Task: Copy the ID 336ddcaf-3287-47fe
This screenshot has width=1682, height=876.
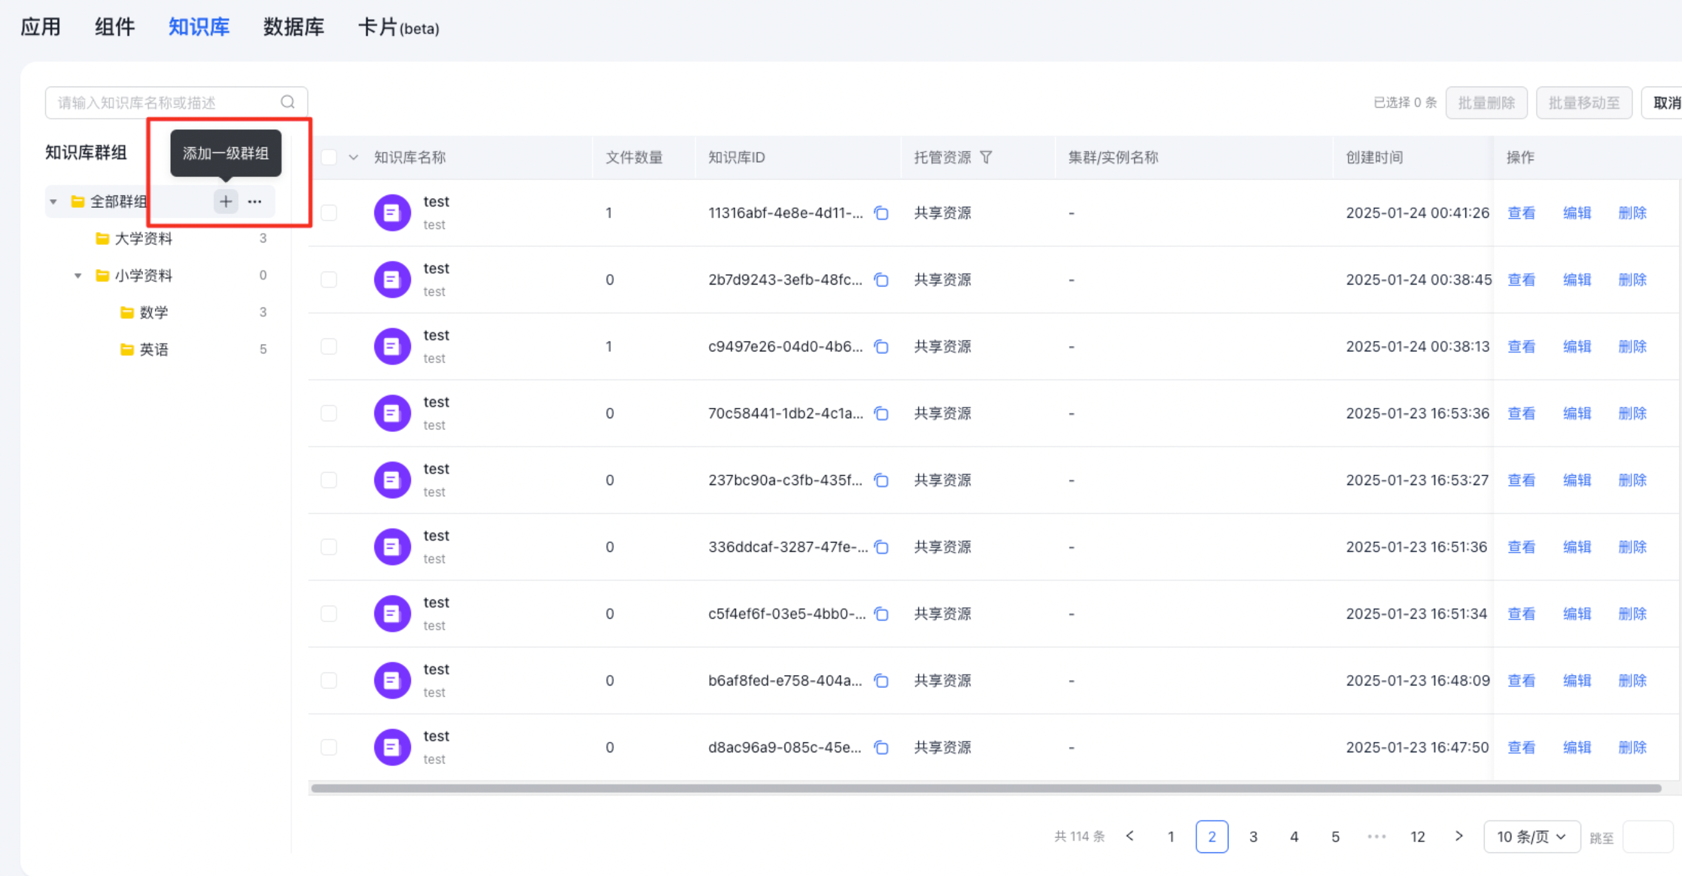Action: [881, 546]
